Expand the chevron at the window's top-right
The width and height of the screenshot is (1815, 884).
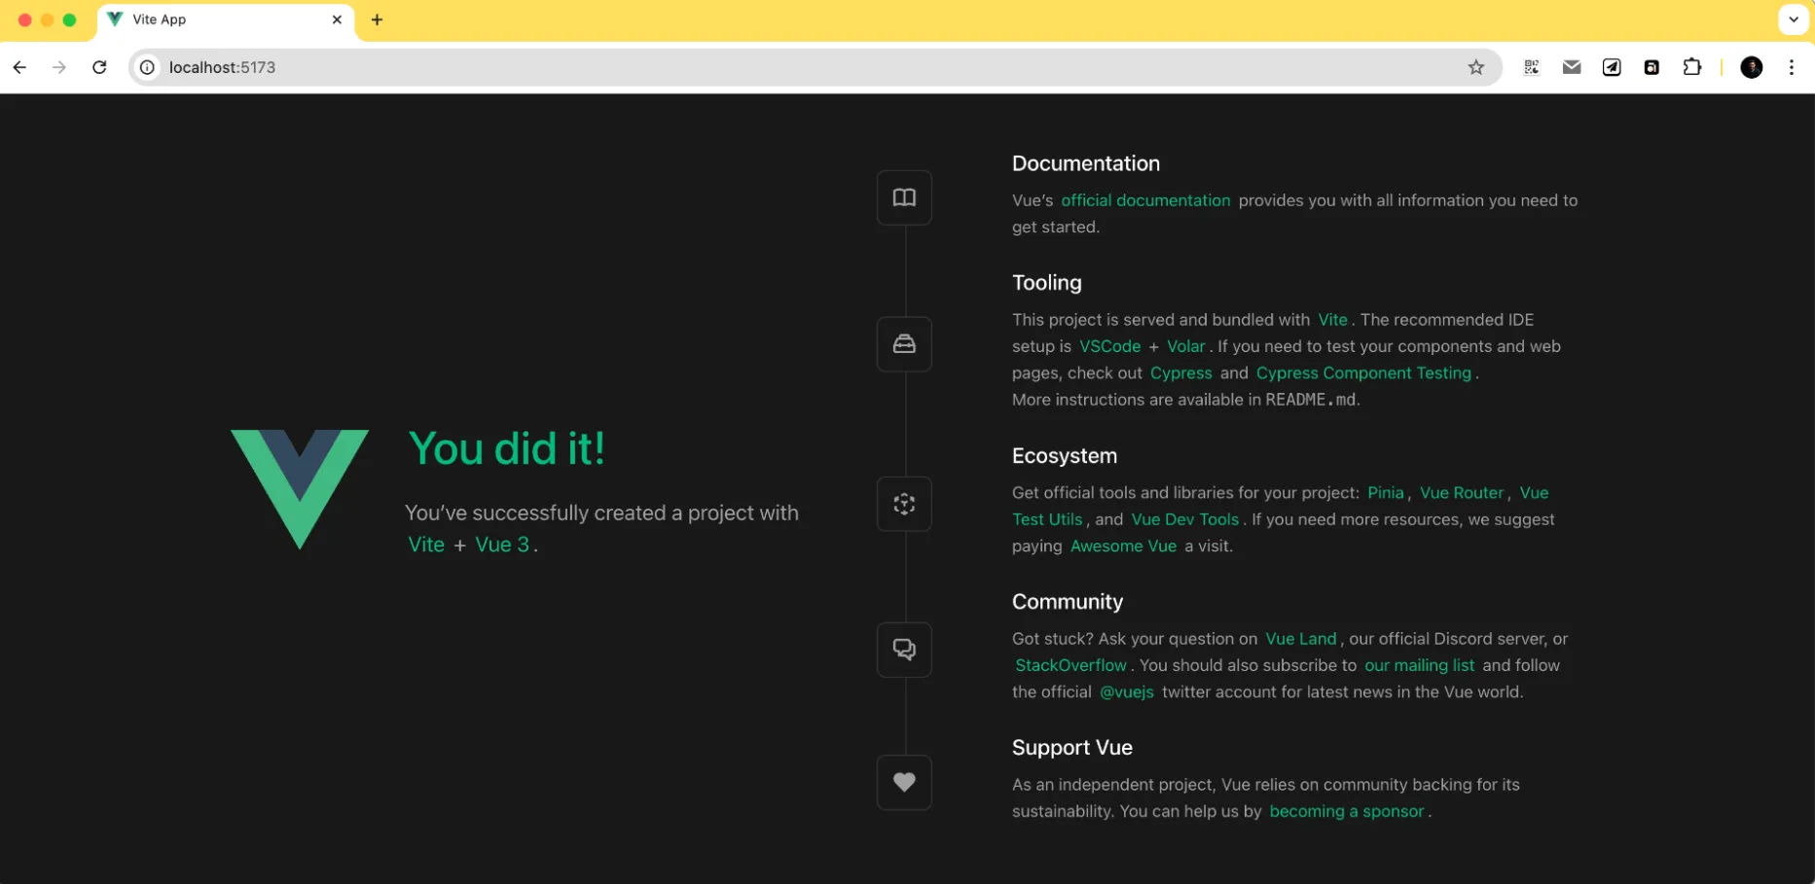[1794, 19]
